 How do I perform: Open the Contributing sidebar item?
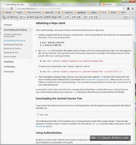coord(9,67)
